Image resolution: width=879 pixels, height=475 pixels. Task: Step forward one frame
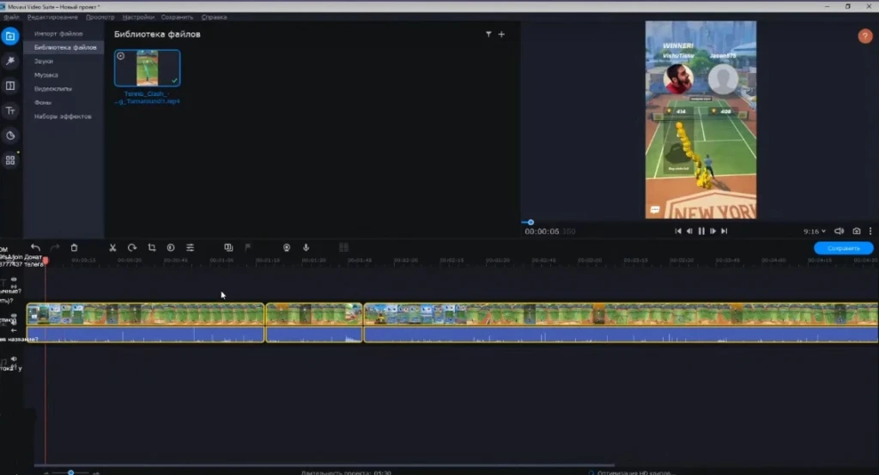coord(712,231)
